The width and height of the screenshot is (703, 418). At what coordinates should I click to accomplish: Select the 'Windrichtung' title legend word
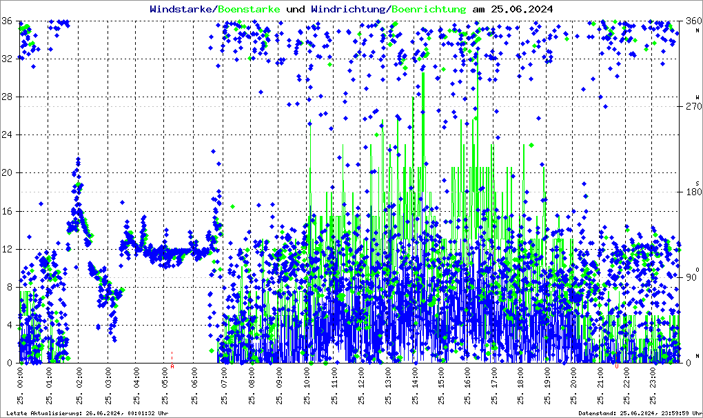pyautogui.click(x=349, y=9)
